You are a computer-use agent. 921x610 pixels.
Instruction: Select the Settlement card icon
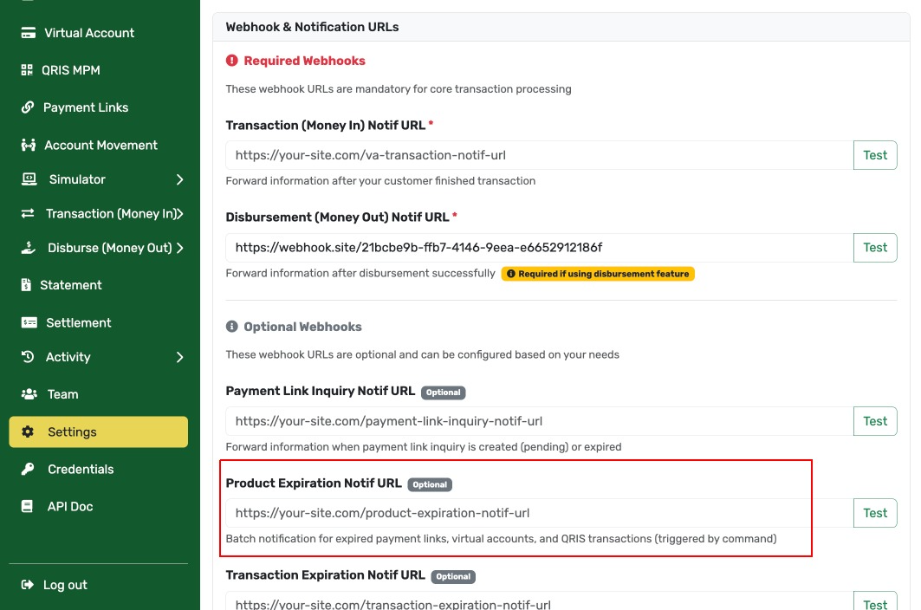[x=29, y=321]
